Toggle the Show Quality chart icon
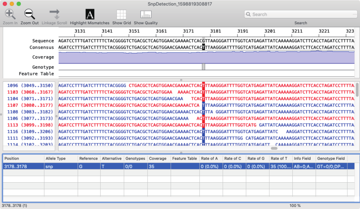The image size is (360, 209). coord(146,14)
